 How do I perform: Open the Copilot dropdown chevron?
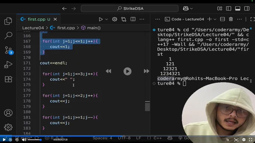click(x=191, y=9)
